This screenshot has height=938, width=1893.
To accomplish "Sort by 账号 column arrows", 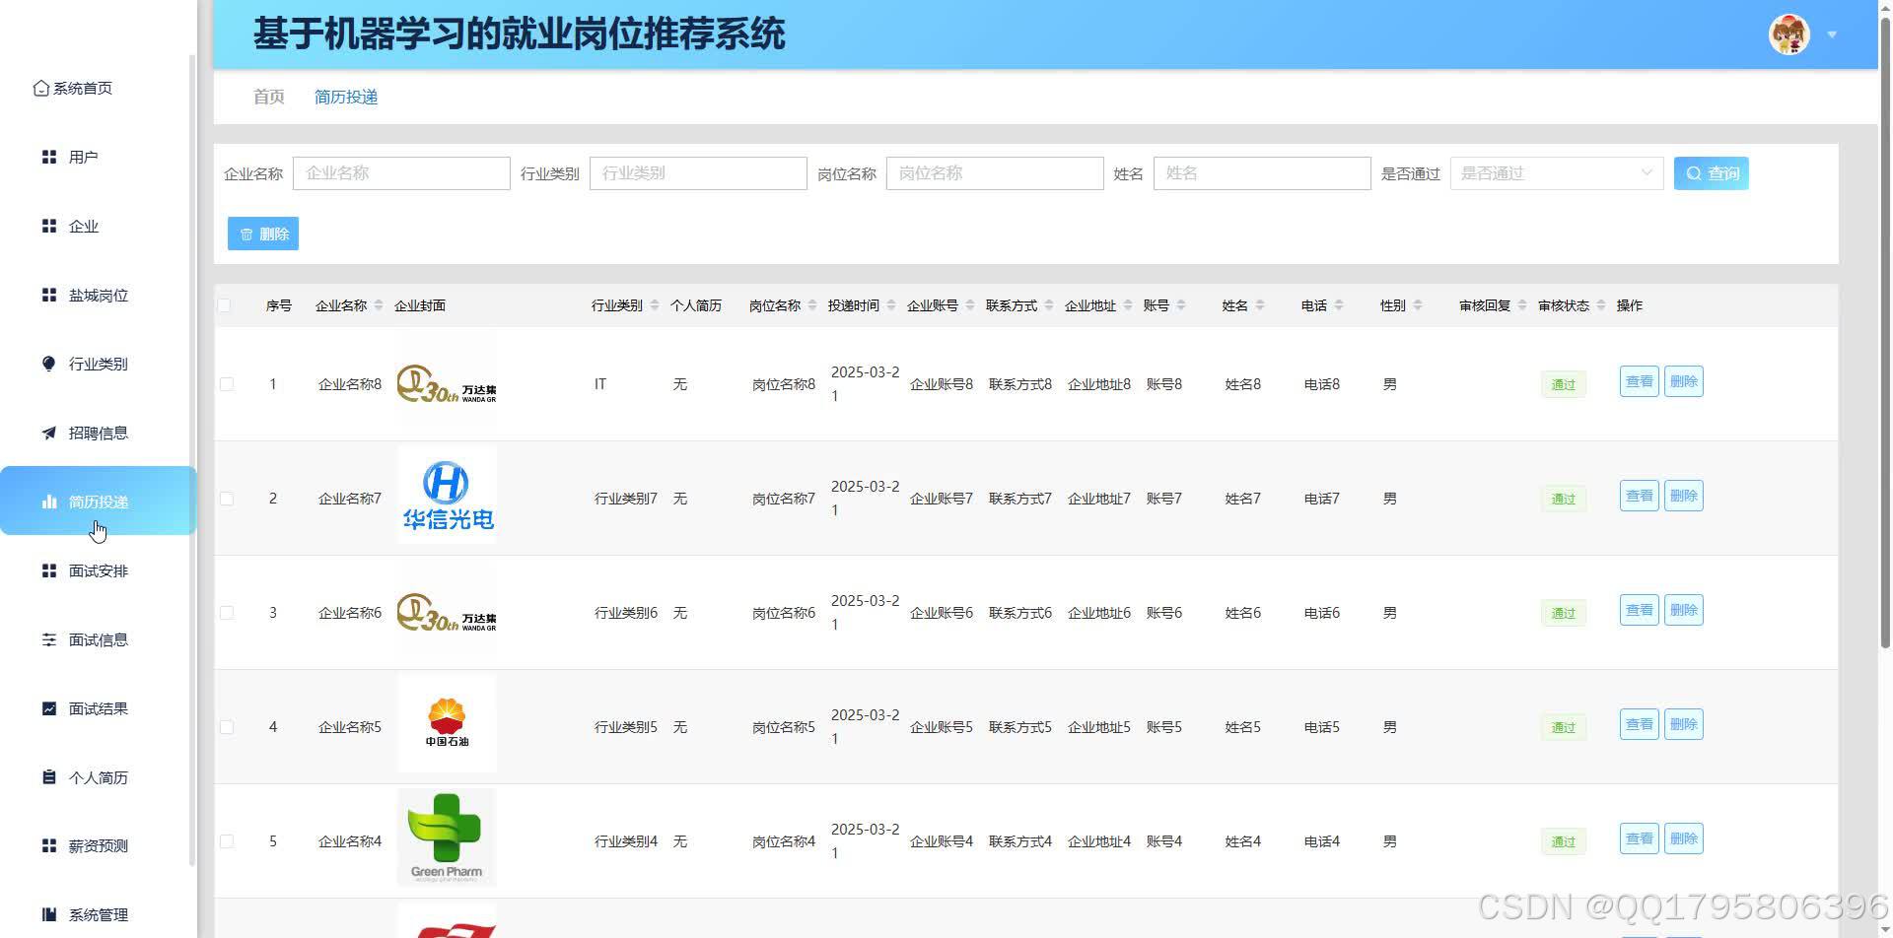I will point(1181,305).
